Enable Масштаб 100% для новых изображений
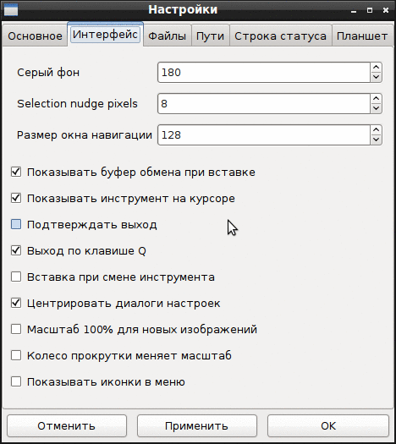 click(x=16, y=329)
